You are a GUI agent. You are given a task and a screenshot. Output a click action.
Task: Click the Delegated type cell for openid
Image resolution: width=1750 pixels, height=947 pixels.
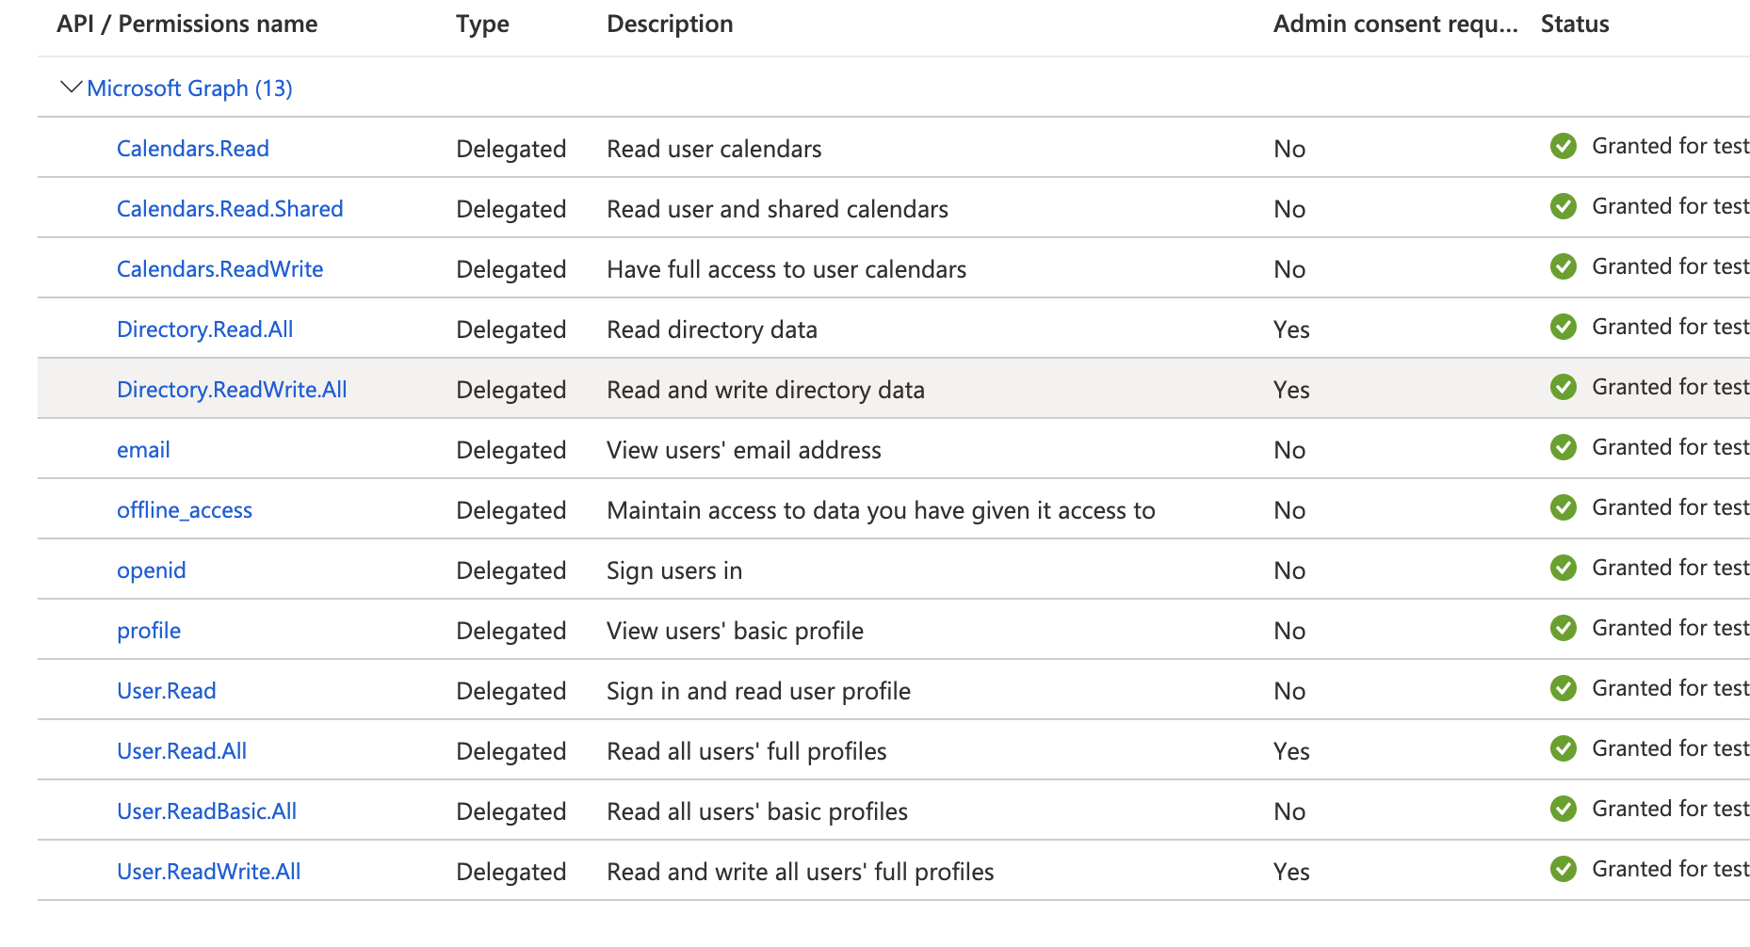510,570
